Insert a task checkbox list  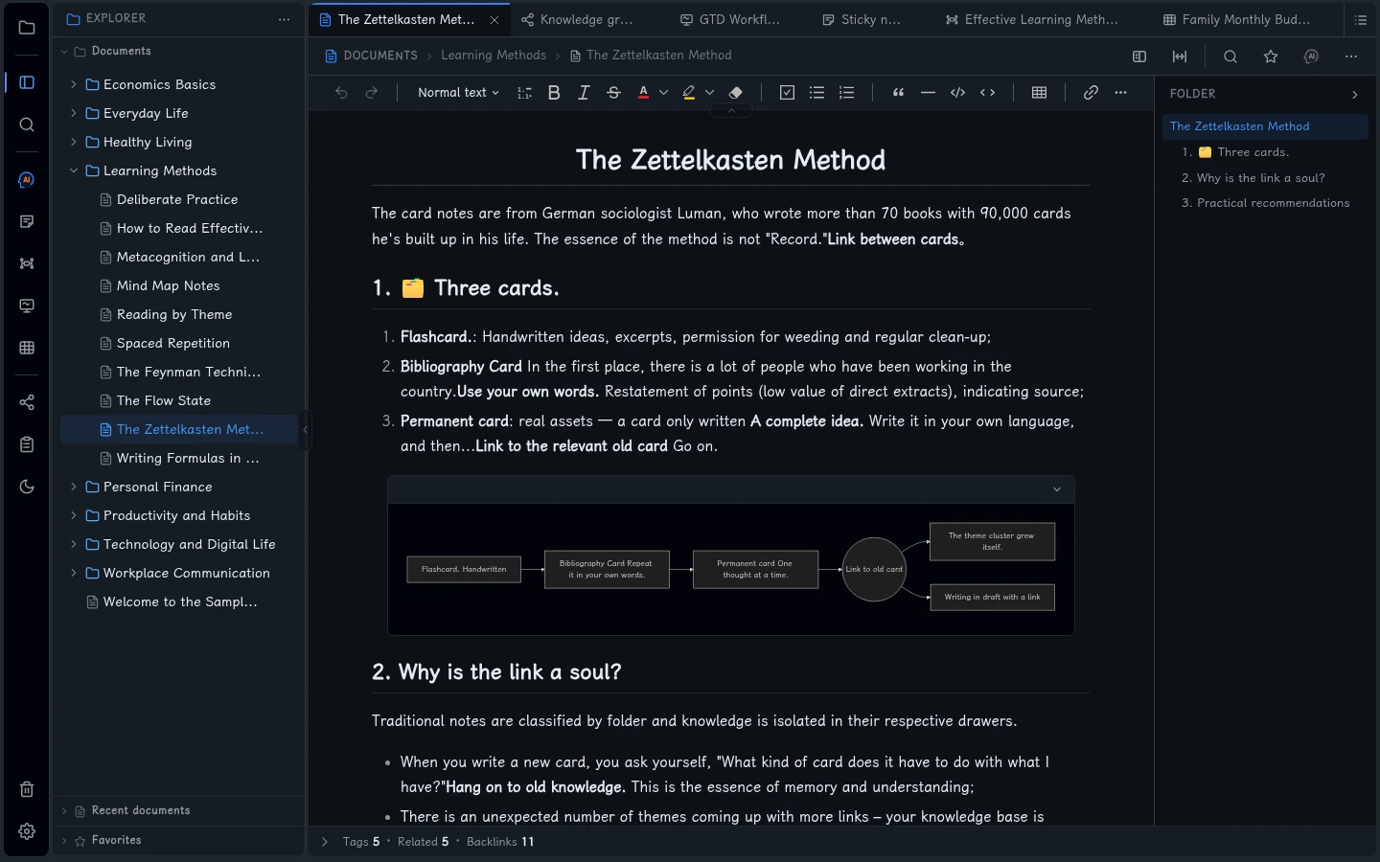pos(787,93)
